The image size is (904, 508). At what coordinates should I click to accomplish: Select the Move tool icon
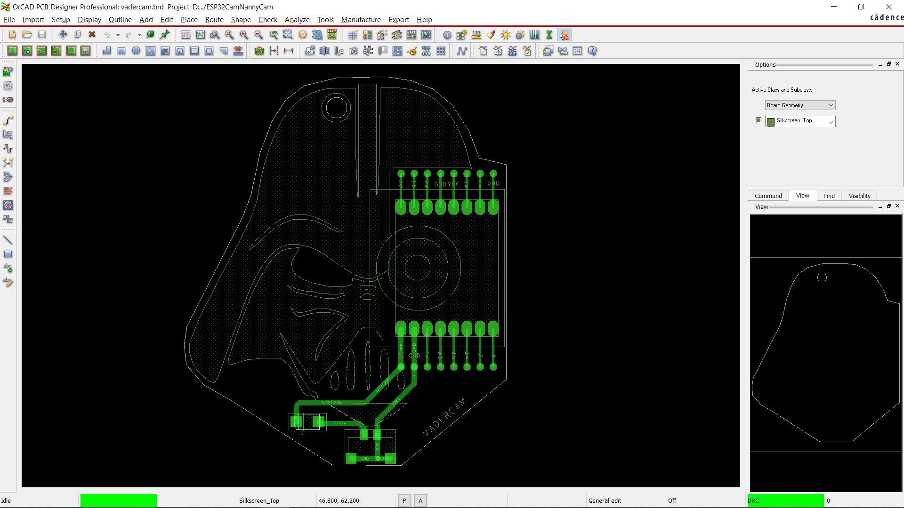point(63,35)
